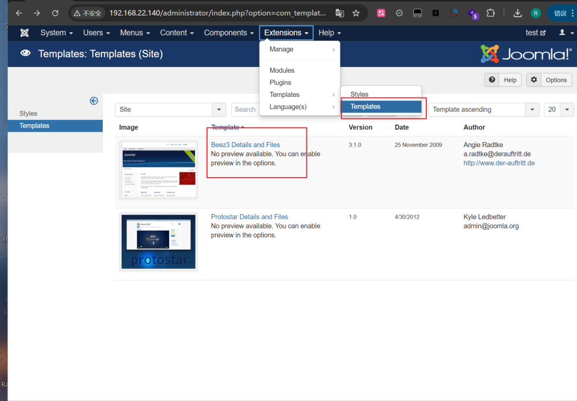Image resolution: width=577 pixels, height=401 pixels.
Task: Choose Plugins from the Extensions menu
Action: click(280, 83)
